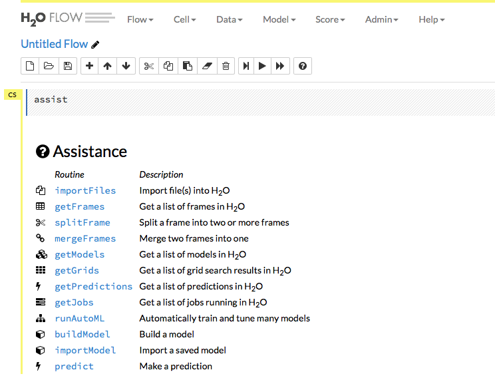Viewport: 495px width, 388px height.
Task: Click the getJobs routine link
Action: (74, 302)
